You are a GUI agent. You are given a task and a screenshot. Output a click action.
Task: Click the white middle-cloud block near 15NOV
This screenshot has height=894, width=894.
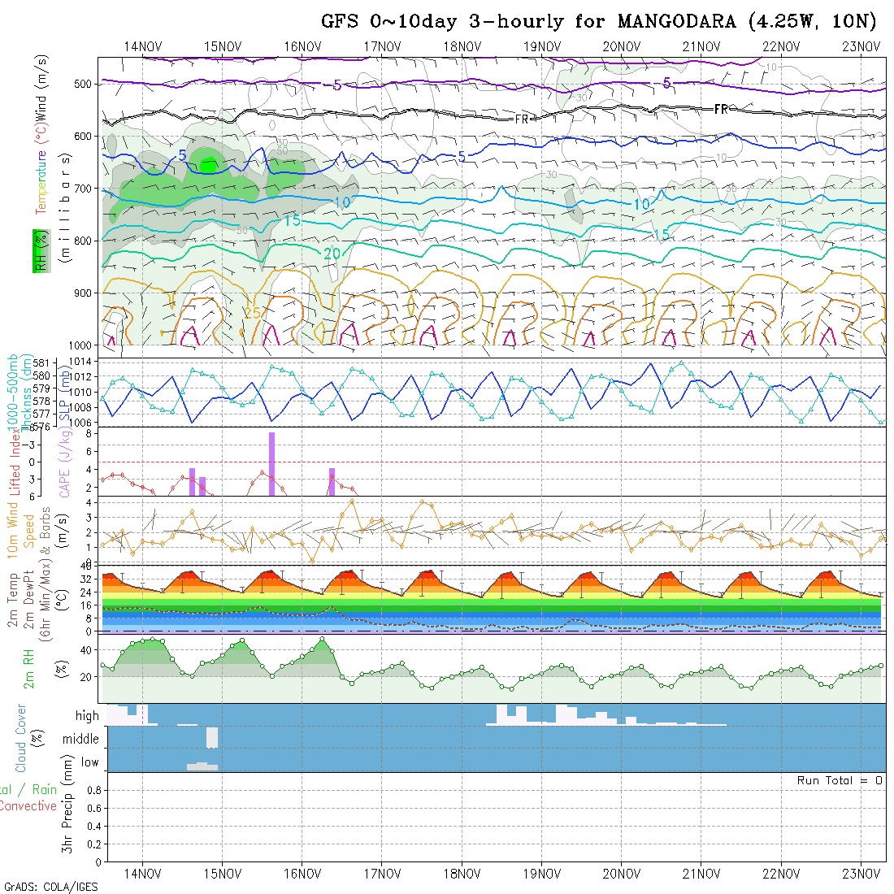(212, 737)
